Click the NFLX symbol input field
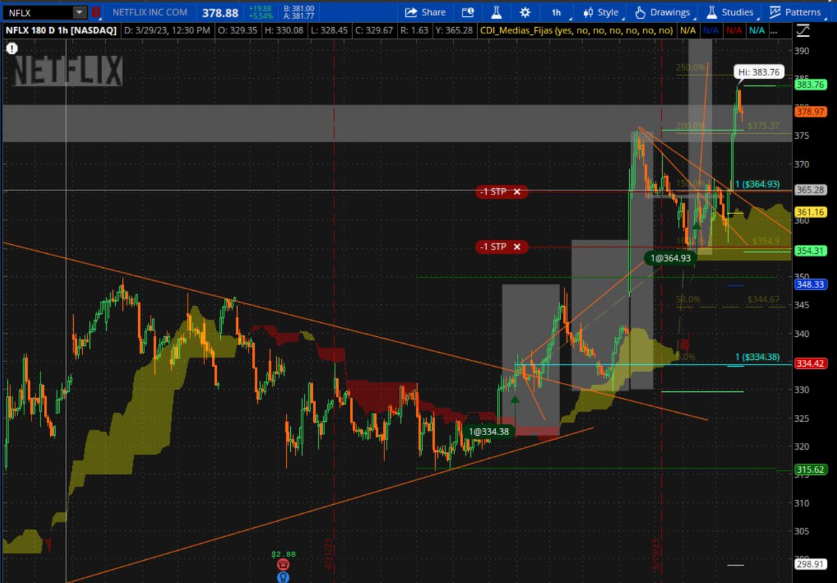The width and height of the screenshot is (837, 583). pyautogui.click(x=38, y=13)
